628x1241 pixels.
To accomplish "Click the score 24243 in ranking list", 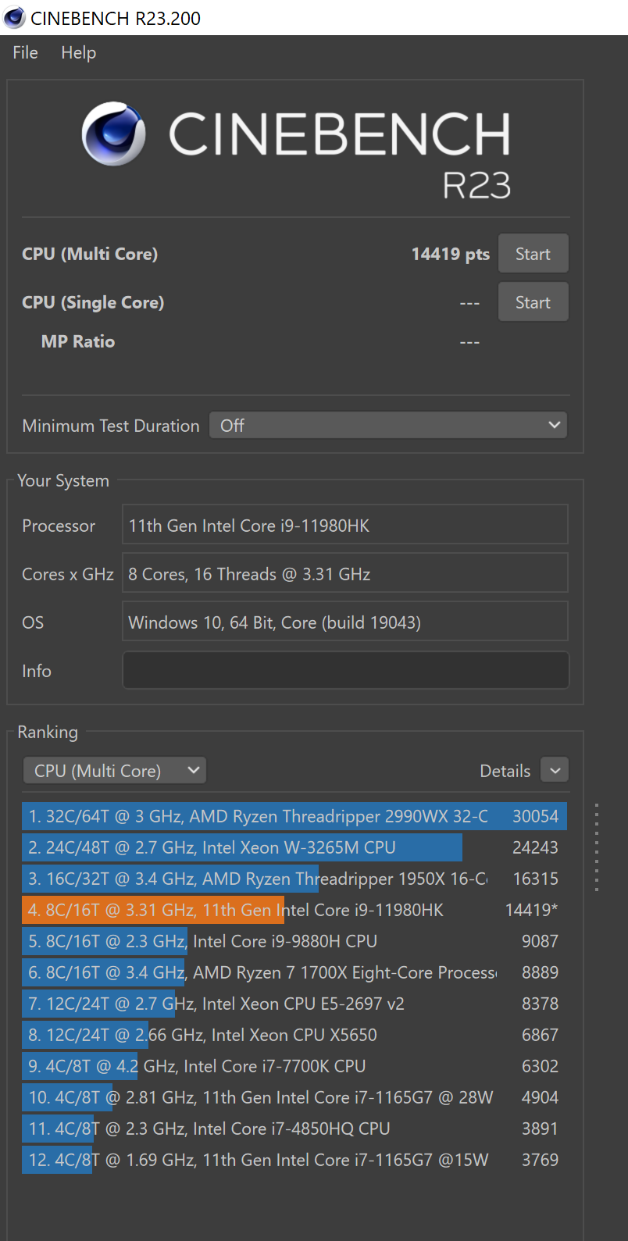I will point(535,847).
